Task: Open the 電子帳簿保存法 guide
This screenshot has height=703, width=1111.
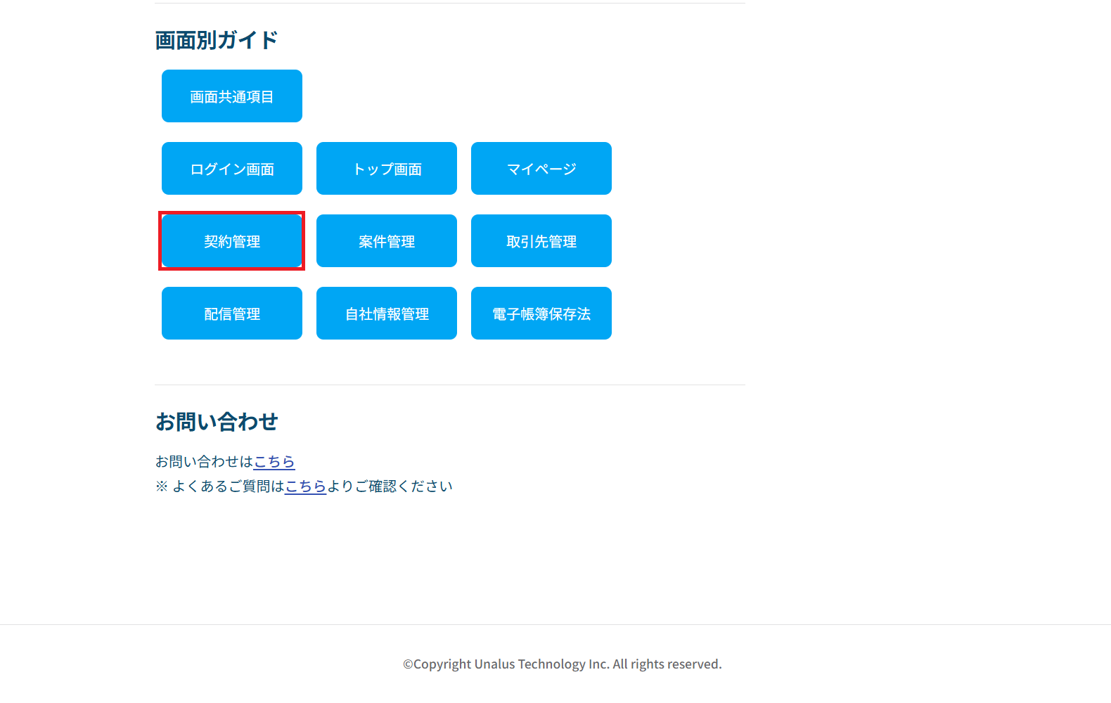Action: [541, 314]
